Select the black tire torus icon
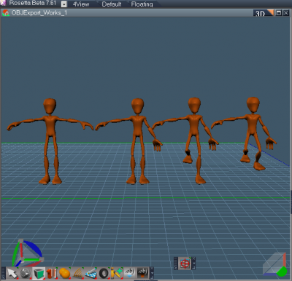This screenshot has height=281, width=292. point(104,274)
